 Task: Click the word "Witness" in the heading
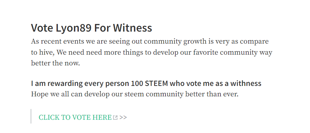coord(133,28)
